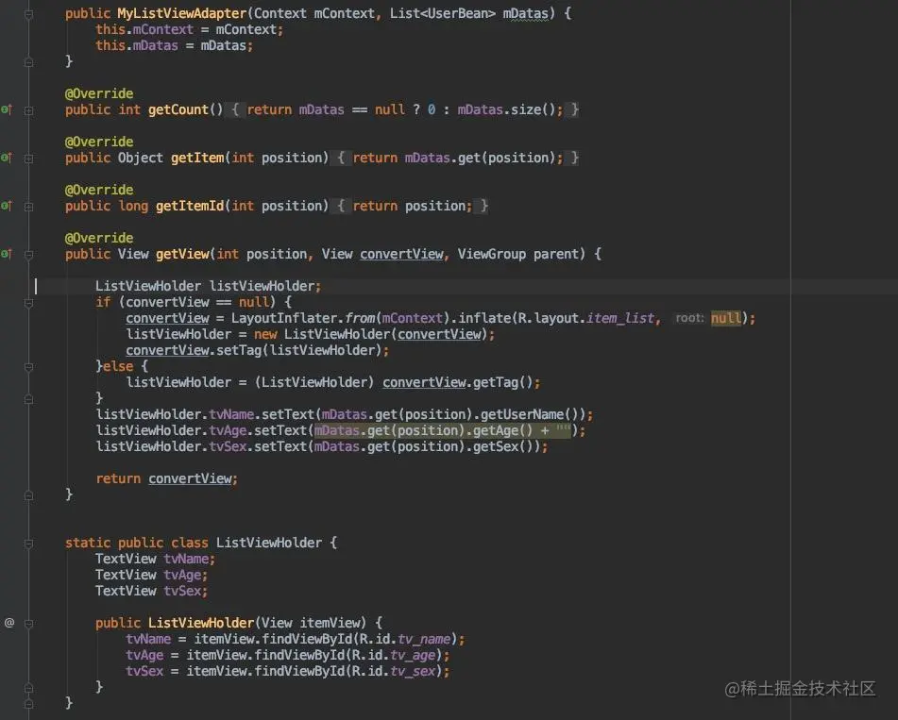Click the override gutter icon beside getCount()
Image resolution: width=898 pixels, height=720 pixels.
tap(7, 109)
